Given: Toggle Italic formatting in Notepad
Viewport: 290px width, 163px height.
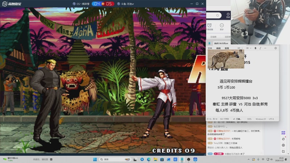Looking at the screenshot, I should click(x=260, y=48).
